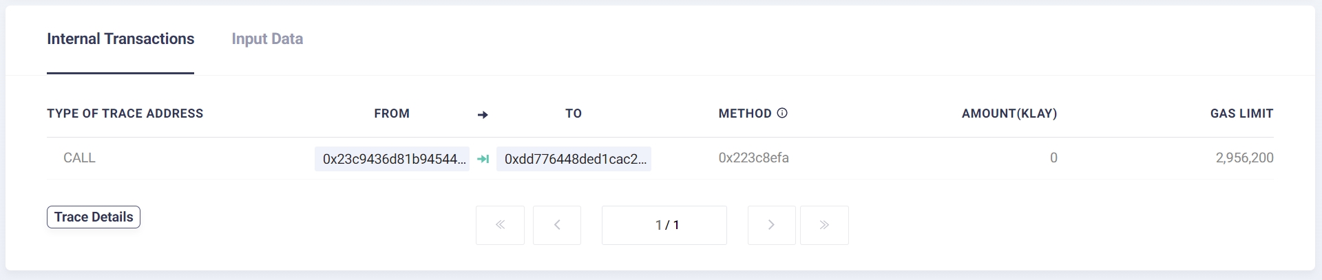Go to the next page
The width and height of the screenshot is (1322, 280).
coord(771,225)
